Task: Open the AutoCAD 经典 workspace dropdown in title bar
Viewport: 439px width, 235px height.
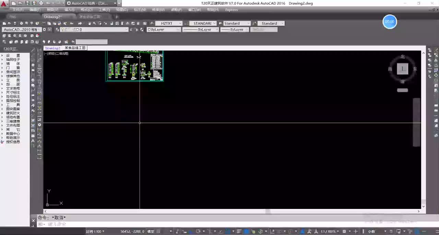Action: [x=93, y=3]
